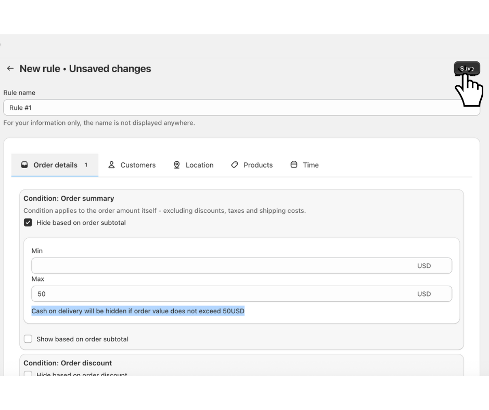Click the person icon for Customers
The height and width of the screenshot is (410, 489).
coord(111,165)
